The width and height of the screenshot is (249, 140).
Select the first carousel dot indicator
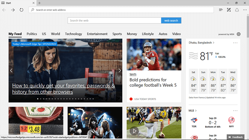pos(37,99)
